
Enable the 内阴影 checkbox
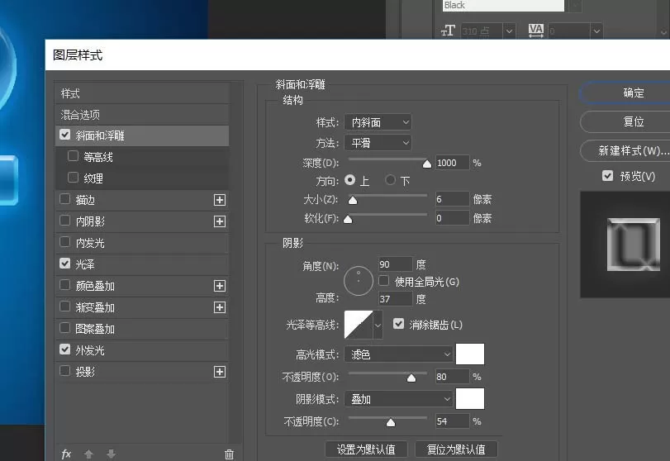pos(65,220)
